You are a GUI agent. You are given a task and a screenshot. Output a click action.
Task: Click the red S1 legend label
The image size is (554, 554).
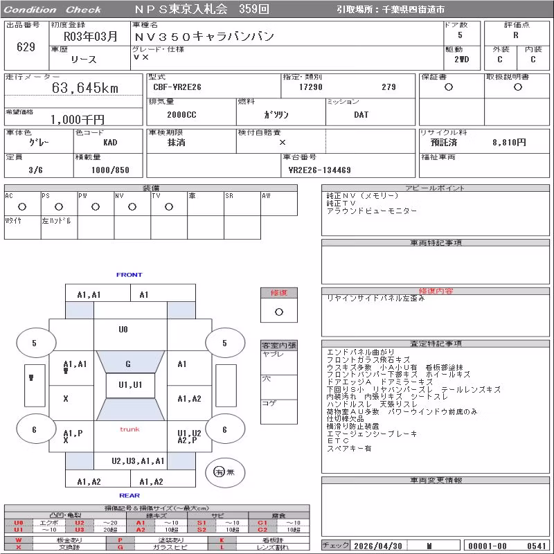[202, 523]
